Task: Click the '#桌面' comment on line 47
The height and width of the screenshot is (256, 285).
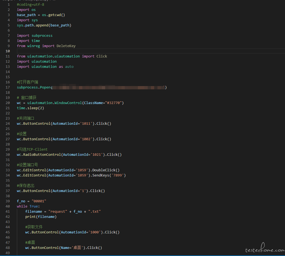Action: (x=30, y=243)
